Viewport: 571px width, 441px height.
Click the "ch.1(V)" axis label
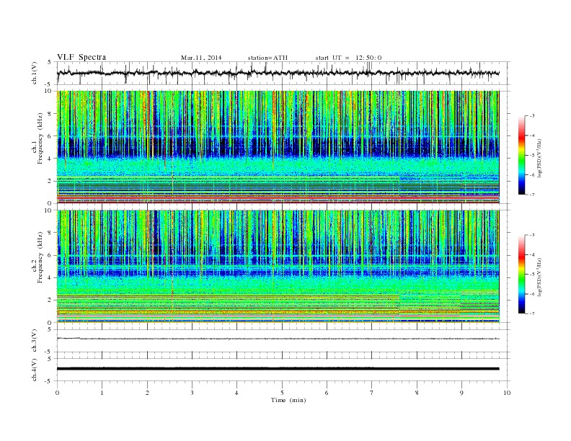[x=35, y=73]
